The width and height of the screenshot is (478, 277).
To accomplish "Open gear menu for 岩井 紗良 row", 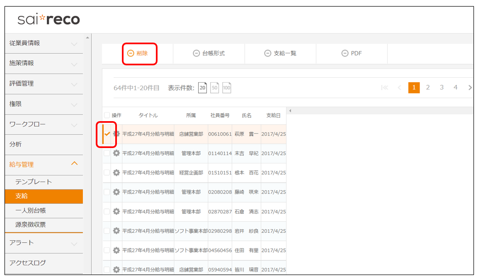I will point(116,231).
